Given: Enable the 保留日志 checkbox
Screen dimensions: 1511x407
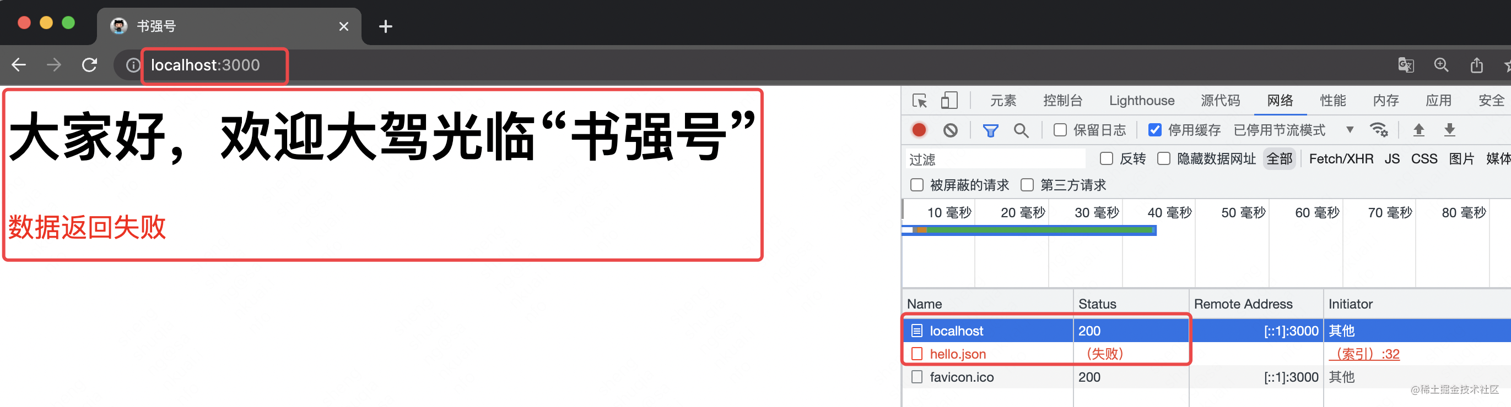Looking at the screenshot, I should pos(1060,130).
